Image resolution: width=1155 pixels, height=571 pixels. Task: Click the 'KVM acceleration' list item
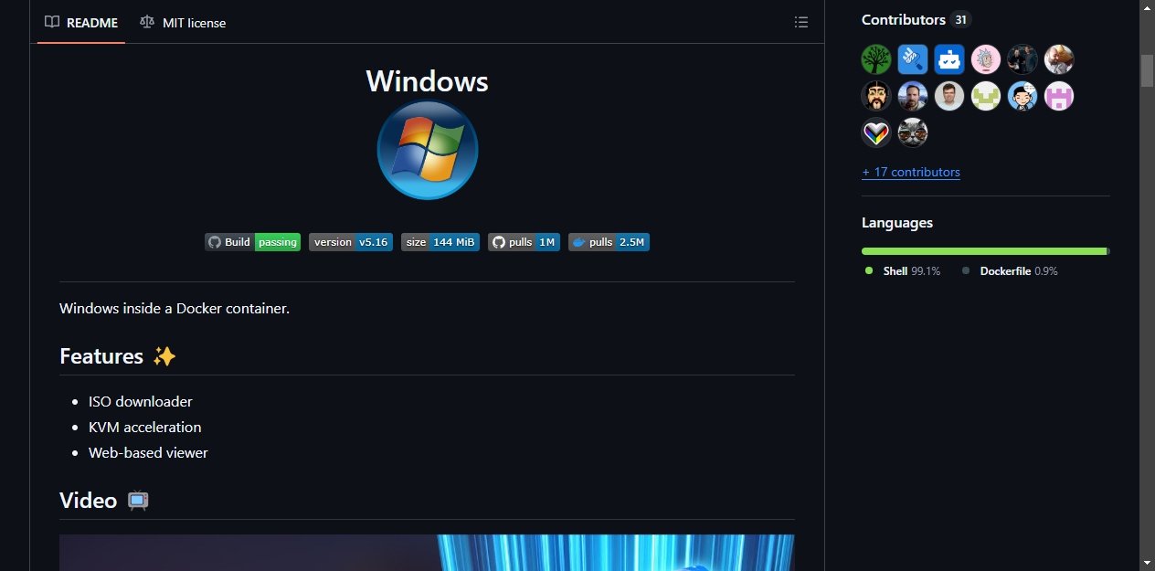click(144, 427)
